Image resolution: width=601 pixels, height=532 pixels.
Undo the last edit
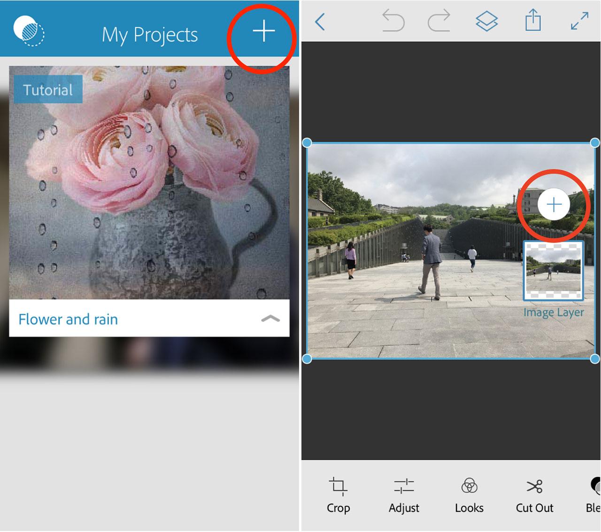coord(393,22)
